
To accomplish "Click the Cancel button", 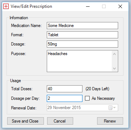I will (60, 121).
